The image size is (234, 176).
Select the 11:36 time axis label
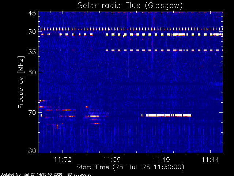coord(112,159)
